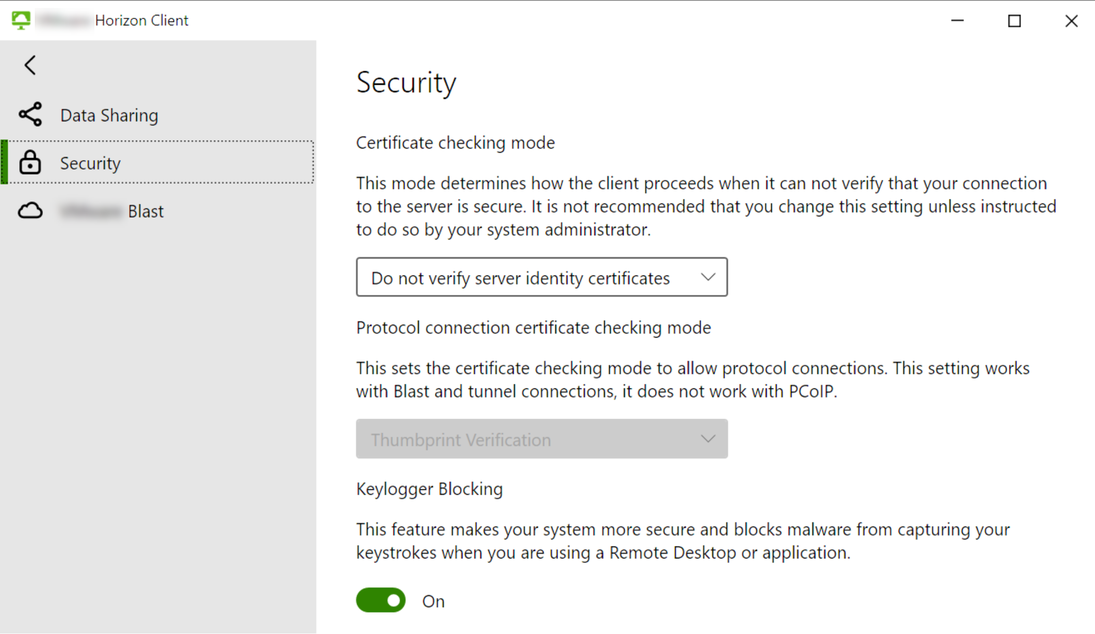Click the 'Horizon Client' window title

click(142, 20)
